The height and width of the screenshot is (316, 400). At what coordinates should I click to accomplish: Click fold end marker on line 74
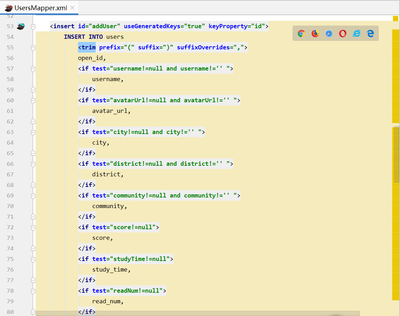(x=33, y=248)
